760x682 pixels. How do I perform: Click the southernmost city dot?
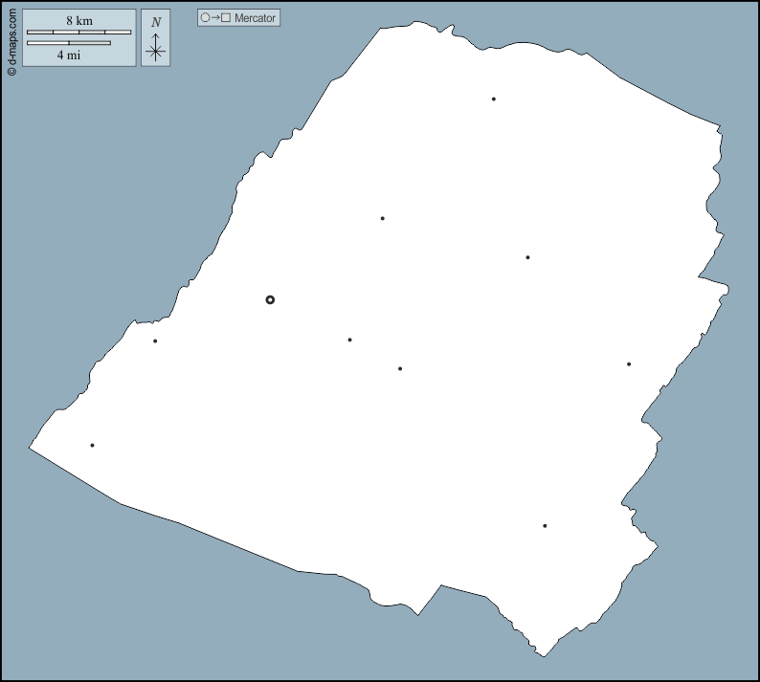point(545,525)
